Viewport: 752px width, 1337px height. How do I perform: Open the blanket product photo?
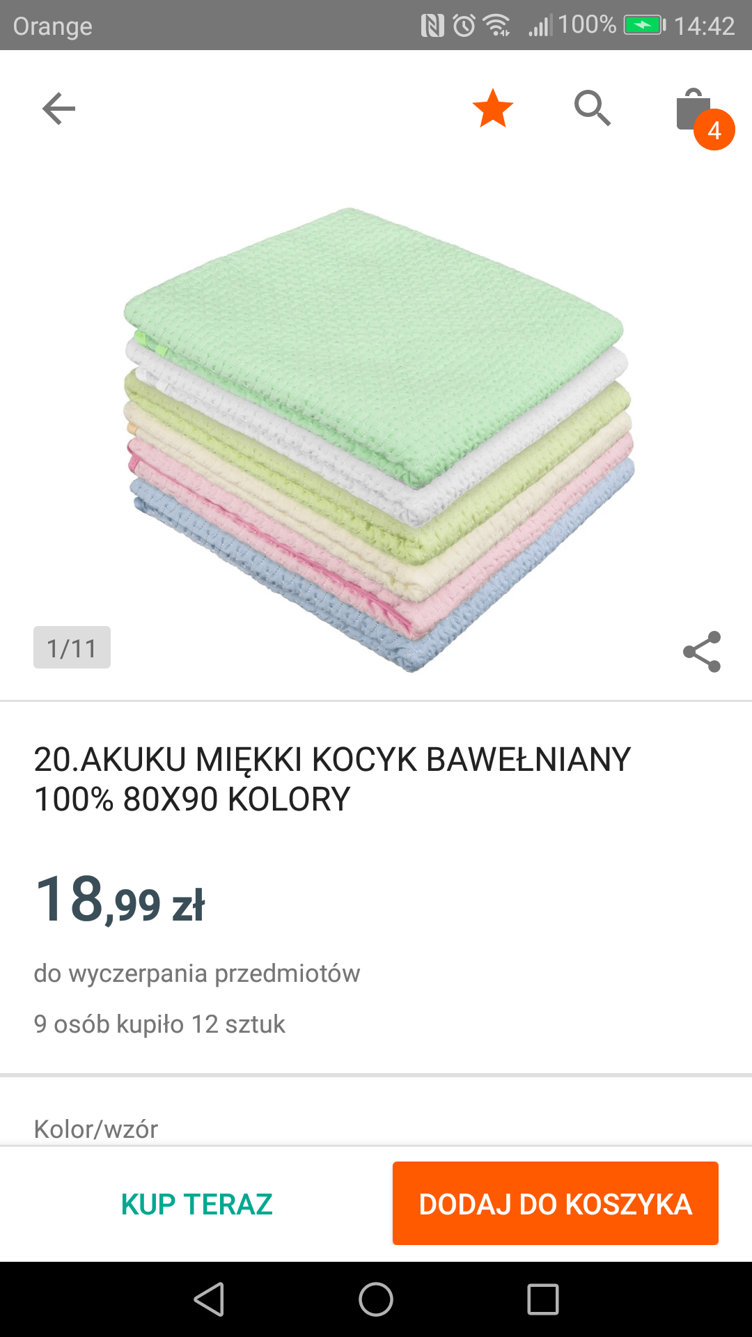tap(378, 439)
